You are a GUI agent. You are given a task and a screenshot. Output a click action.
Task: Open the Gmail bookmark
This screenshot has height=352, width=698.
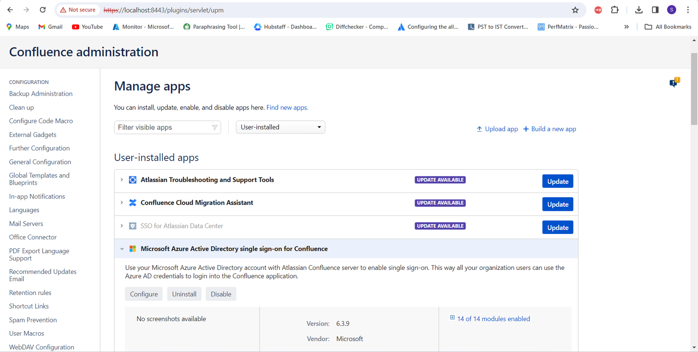(51, 27)
